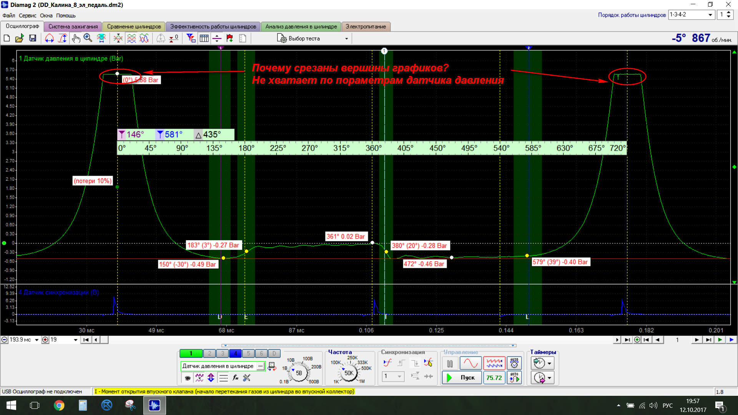The width and height of the screenshot is (738, 415).
Task: Switch to Эффективность работы цилиндров tab
Action: tap(213, 27)
